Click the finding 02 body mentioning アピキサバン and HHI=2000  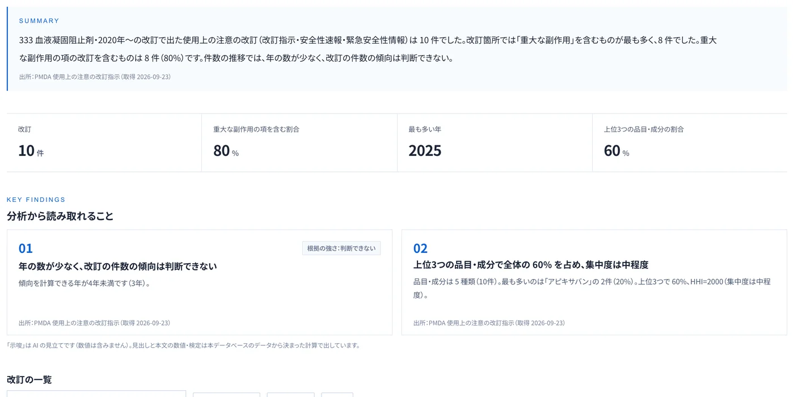[x=592, y=288]
